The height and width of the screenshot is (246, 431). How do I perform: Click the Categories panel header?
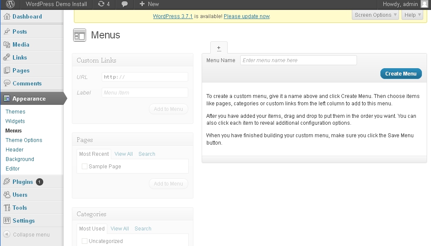pyautogui.click(x=132, y=214)
